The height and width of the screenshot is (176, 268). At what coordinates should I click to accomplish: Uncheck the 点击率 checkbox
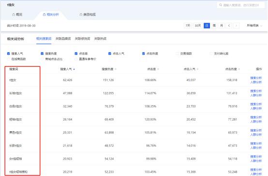(76, 54)
